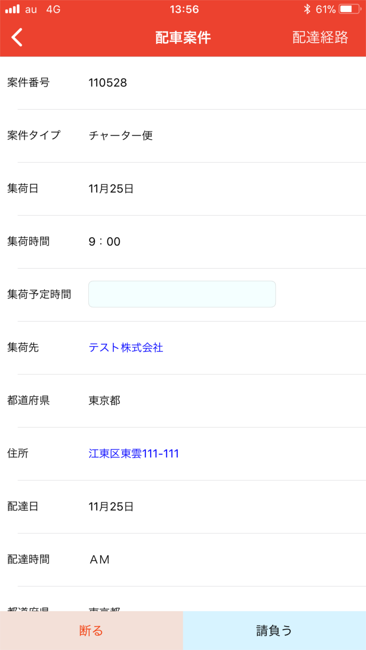Tap the Bluetooth status icon
This screenshot has width=366, height=650.
(x=307, y=9)
